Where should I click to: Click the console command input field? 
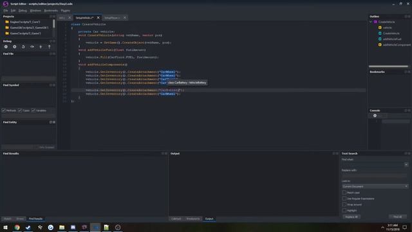pos(395,121)
